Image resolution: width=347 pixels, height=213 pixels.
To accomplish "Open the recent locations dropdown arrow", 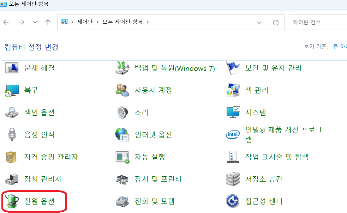I will tap(35, 22).
